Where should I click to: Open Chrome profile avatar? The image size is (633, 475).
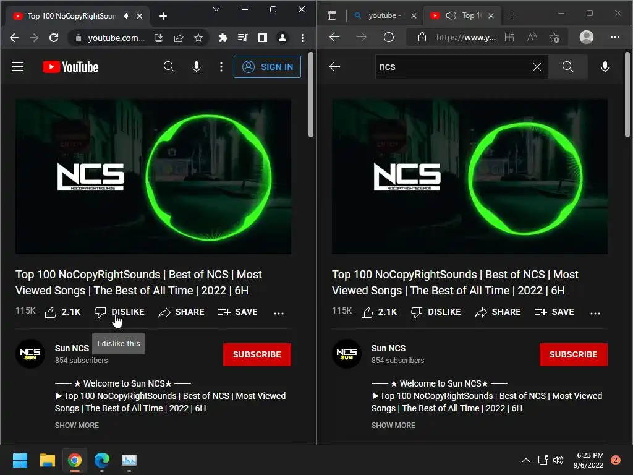282,38
